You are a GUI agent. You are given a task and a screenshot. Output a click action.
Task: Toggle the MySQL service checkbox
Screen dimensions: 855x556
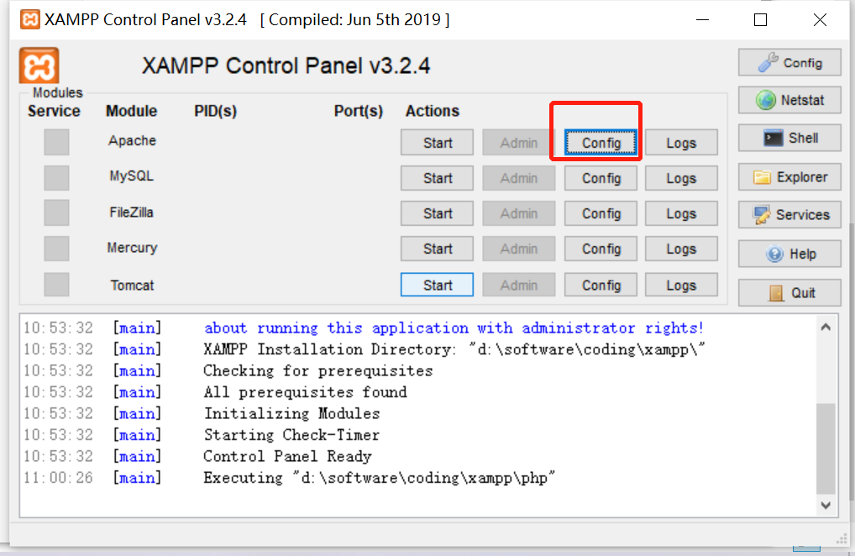point(57,178)
